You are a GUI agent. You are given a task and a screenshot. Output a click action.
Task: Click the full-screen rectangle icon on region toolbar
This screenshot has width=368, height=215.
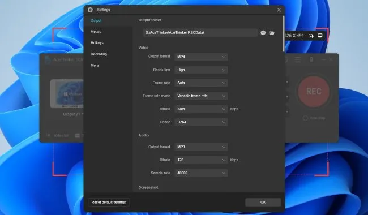pyautogui.click(x=320, y=36)
